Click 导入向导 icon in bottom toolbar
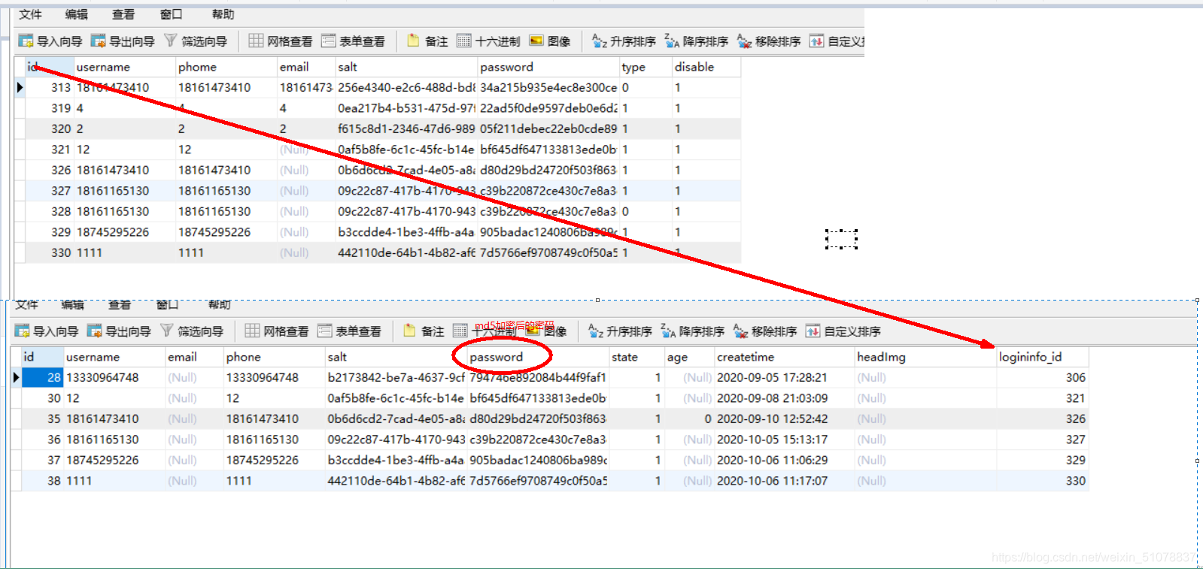1203x571 pixels. pos(23,331)
